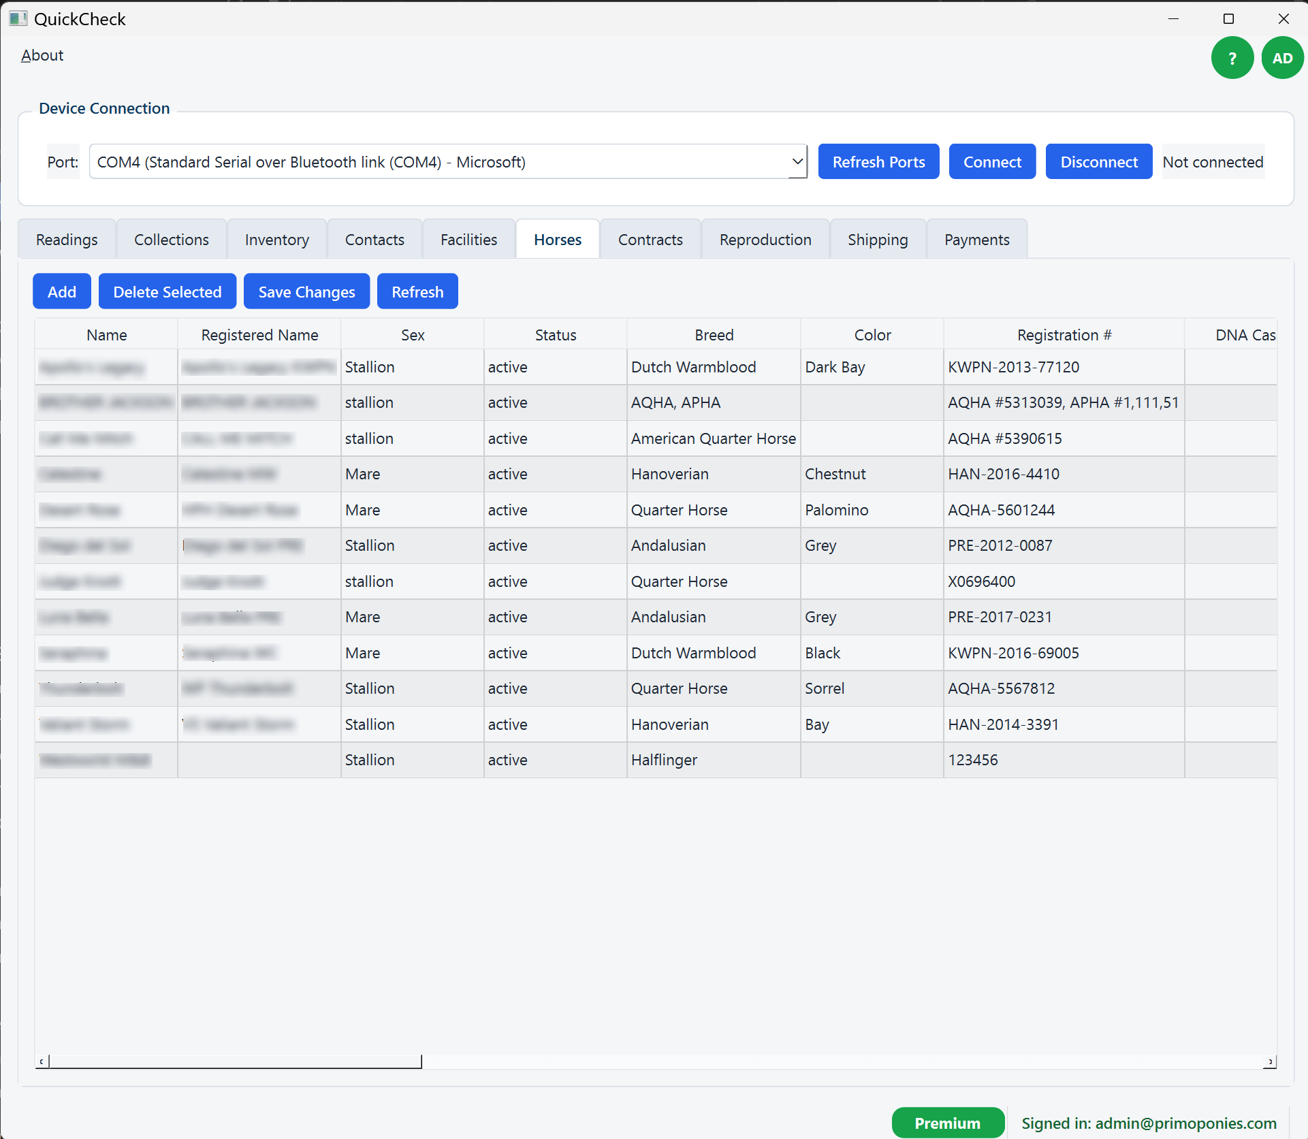Click Save Changes button

point(306,291)
